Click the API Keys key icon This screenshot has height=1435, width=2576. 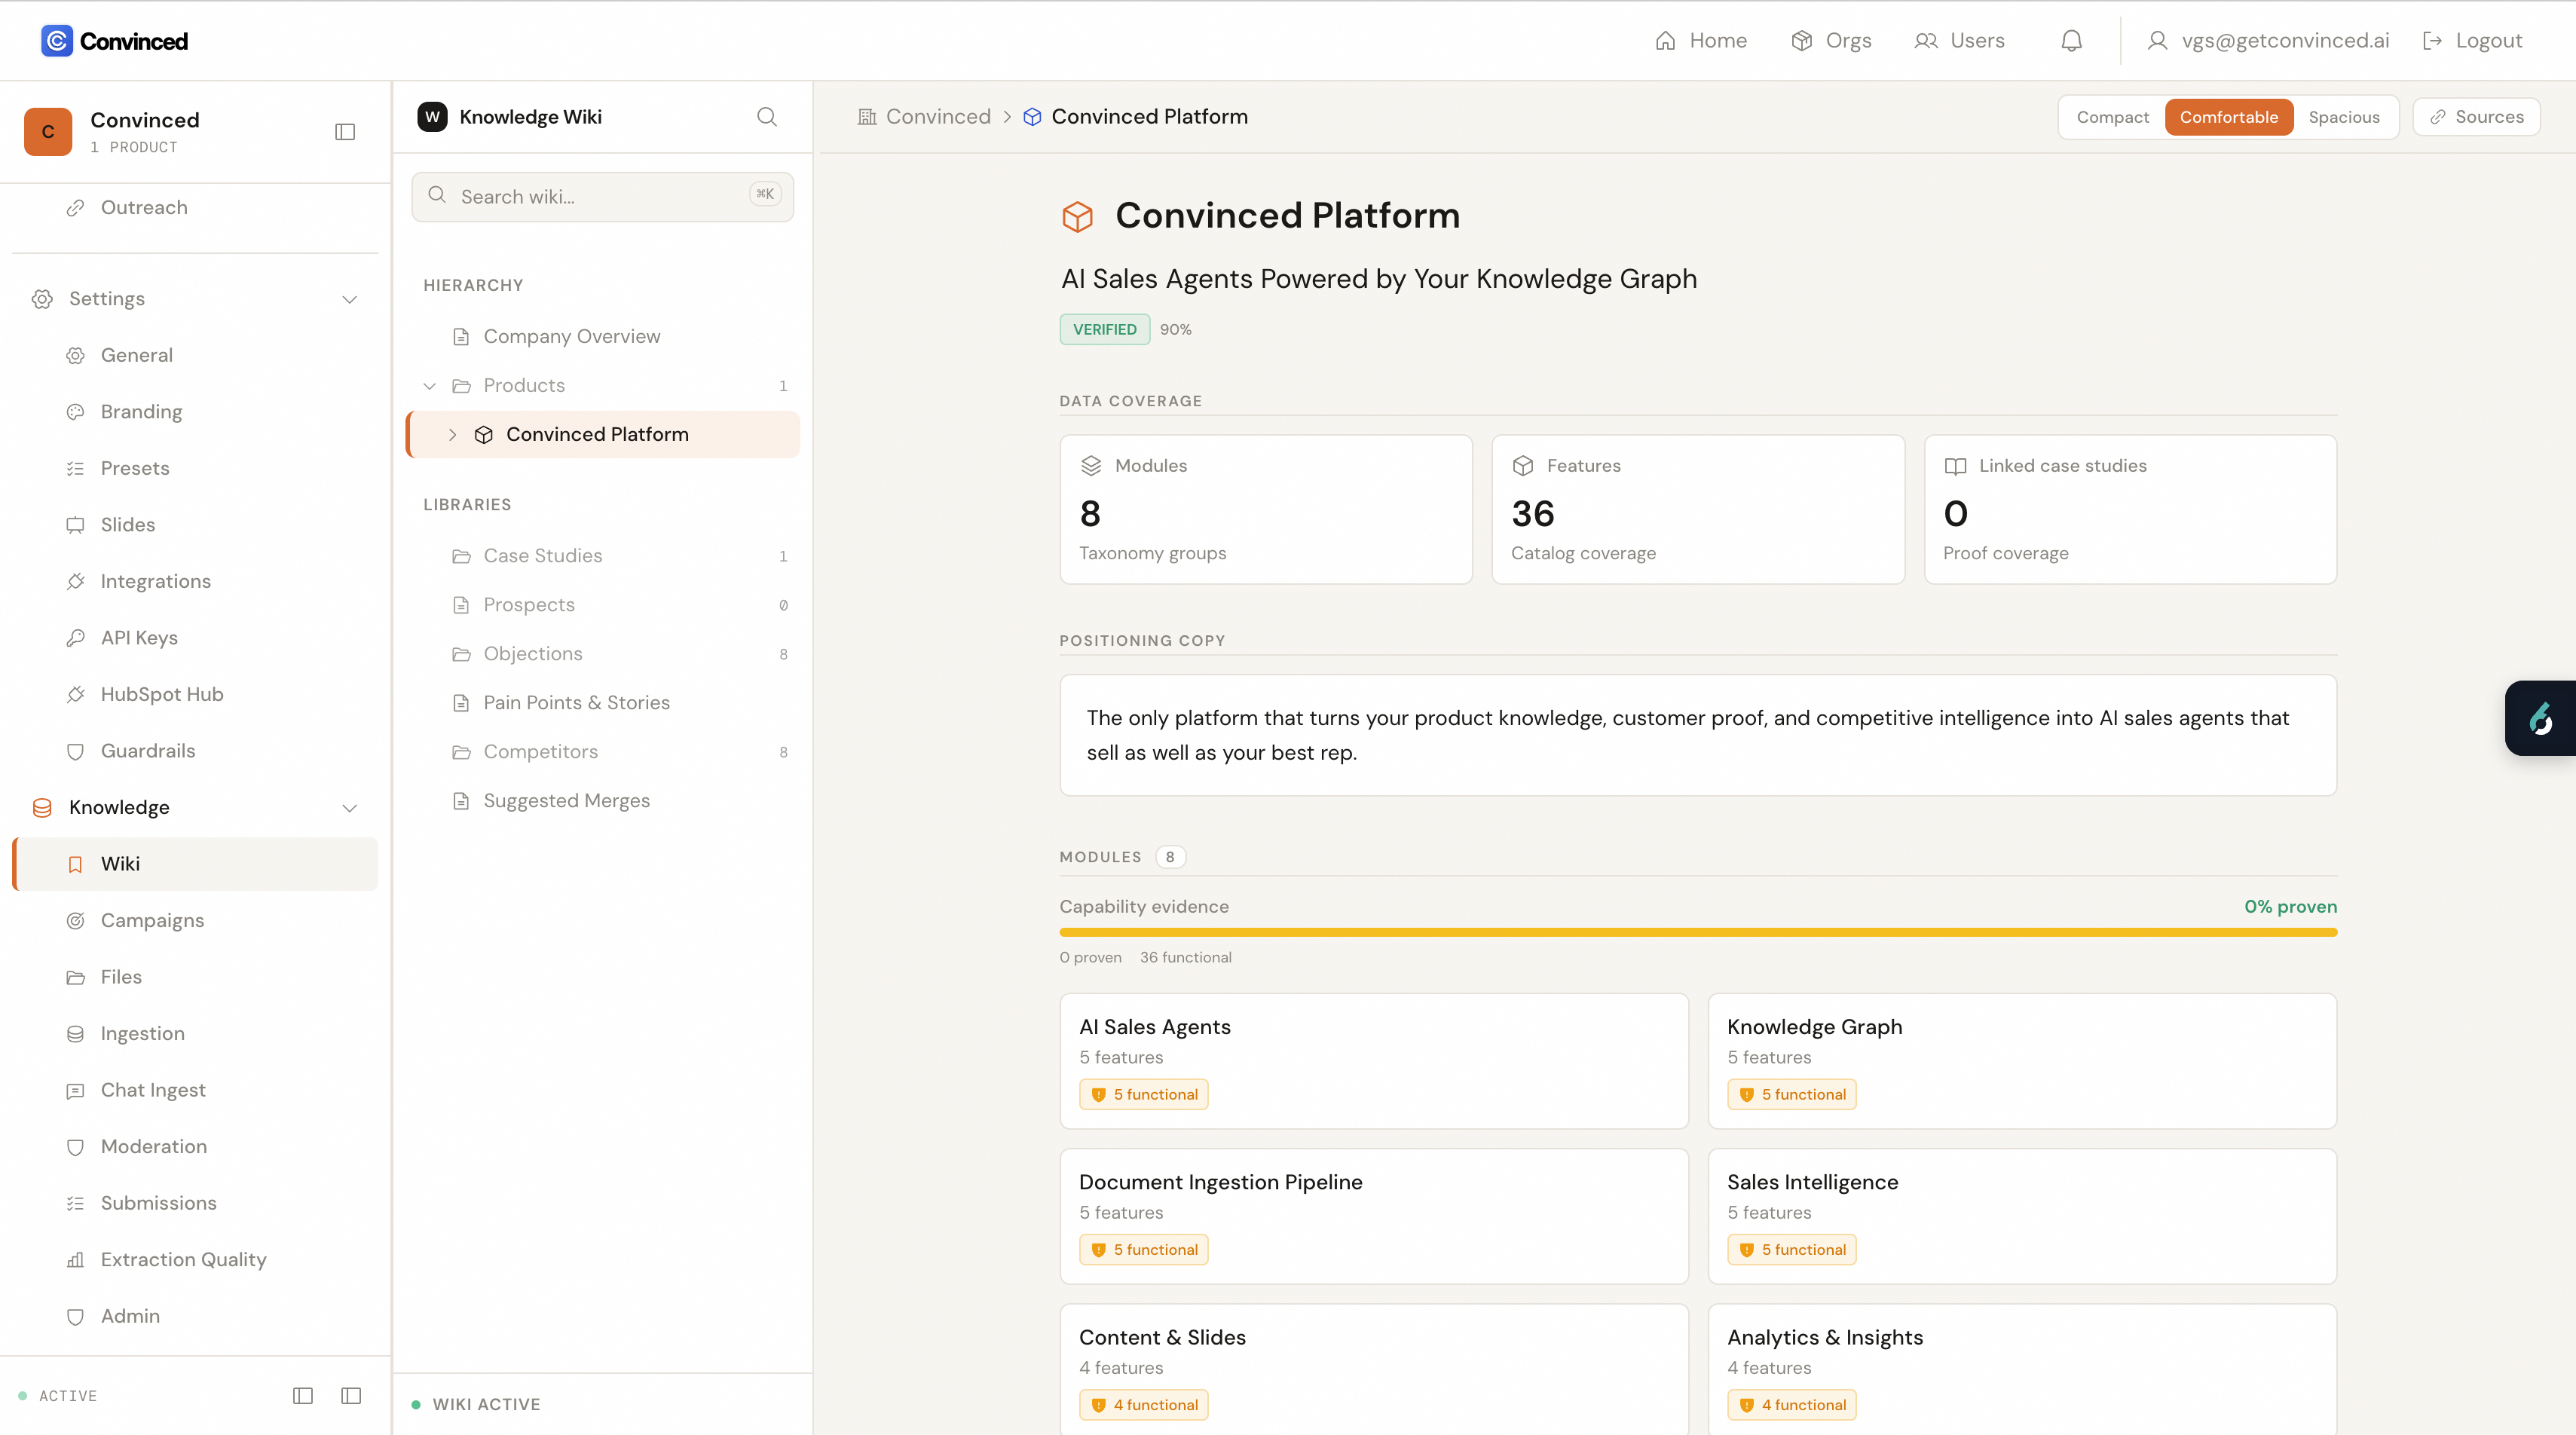[x=75, y=638]
